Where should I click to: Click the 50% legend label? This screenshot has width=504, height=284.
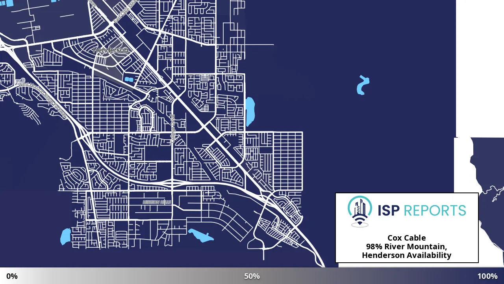[x=252, y=276]
